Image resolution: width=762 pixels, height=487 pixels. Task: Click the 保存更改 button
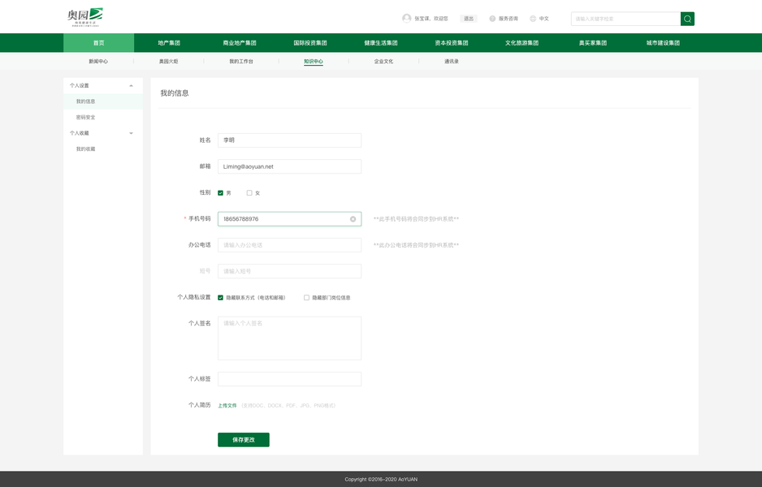244,440
